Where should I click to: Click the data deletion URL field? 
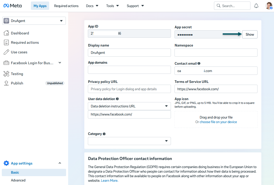point(129,114)
